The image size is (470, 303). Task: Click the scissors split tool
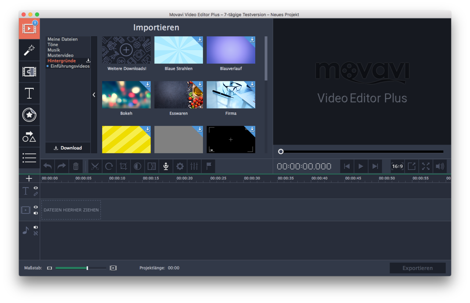(x=95, y=167)
